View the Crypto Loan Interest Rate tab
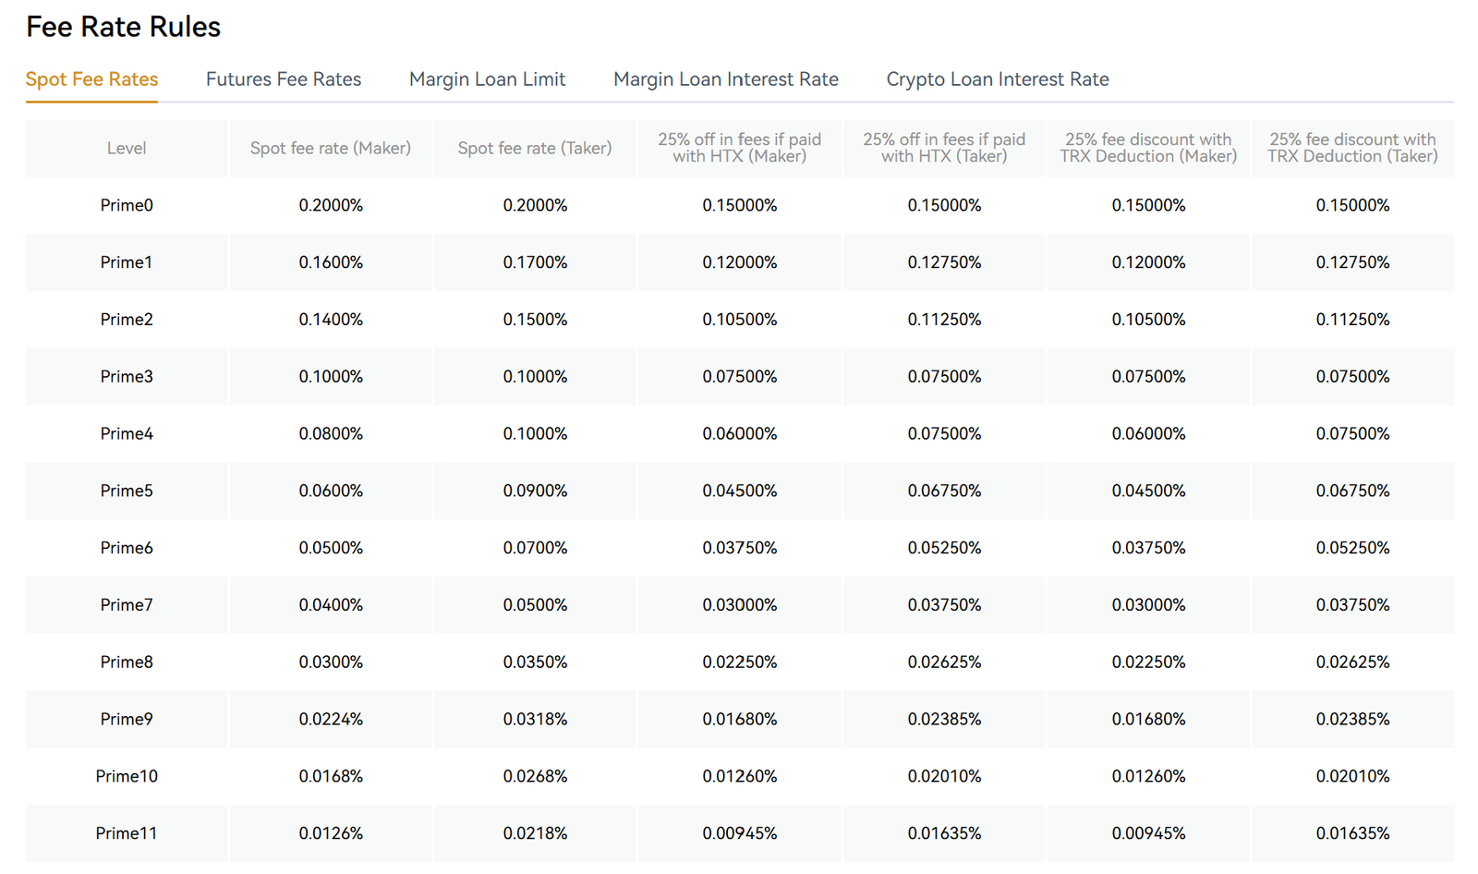The height and width of the screenshot is (874, 1478). 997,79
